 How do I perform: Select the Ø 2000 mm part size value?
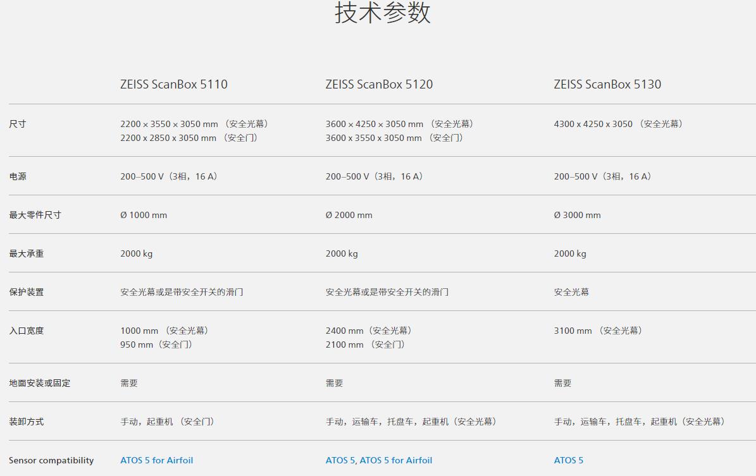(x=349, y=215)
